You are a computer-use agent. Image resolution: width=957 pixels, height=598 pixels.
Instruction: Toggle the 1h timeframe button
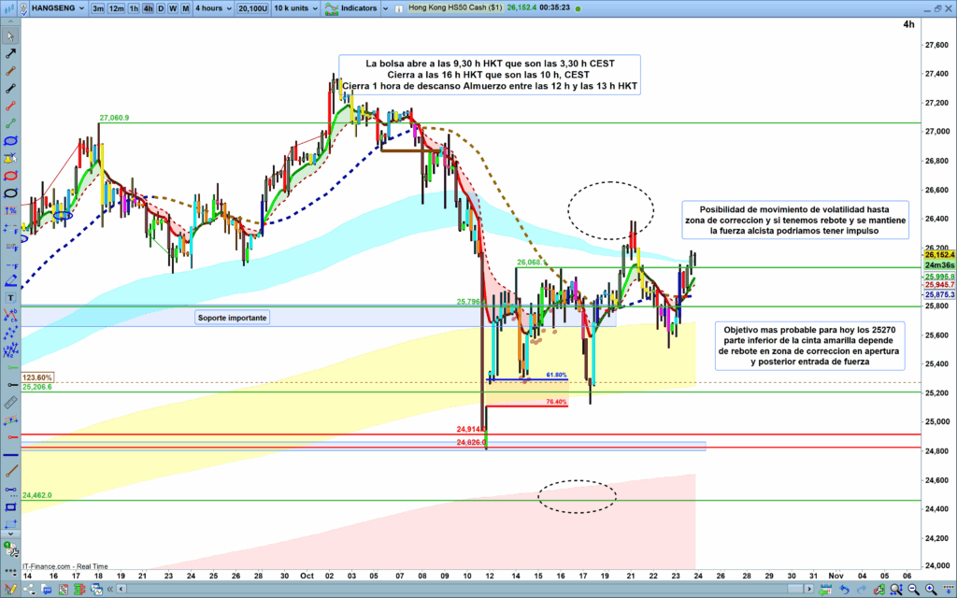click(134, 7)
